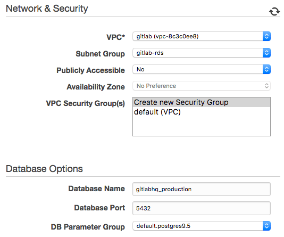Expand the Subnet Group dropdown arrow

[x=266, y=53]
